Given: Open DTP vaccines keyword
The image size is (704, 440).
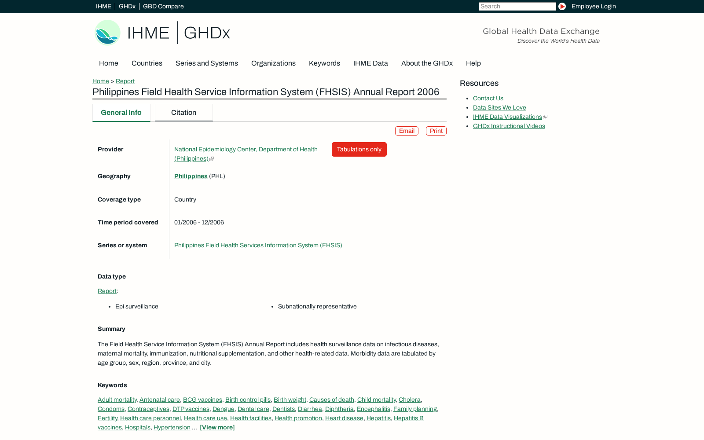Looking at the screenshot, I should coord(191,409).
